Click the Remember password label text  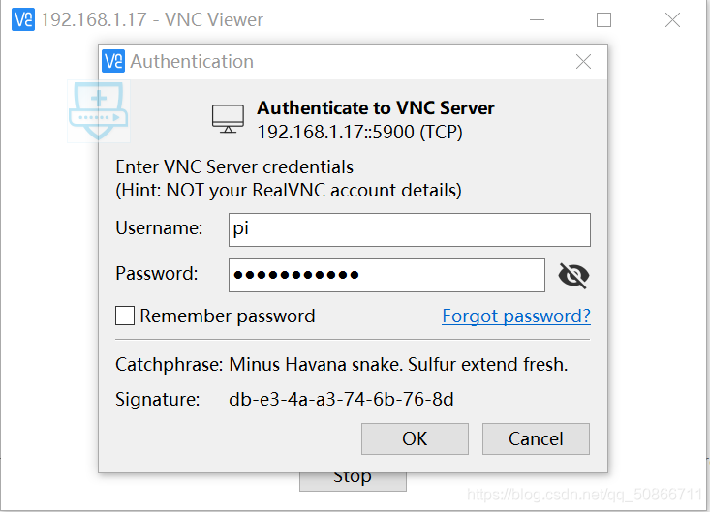click(228, 316)
